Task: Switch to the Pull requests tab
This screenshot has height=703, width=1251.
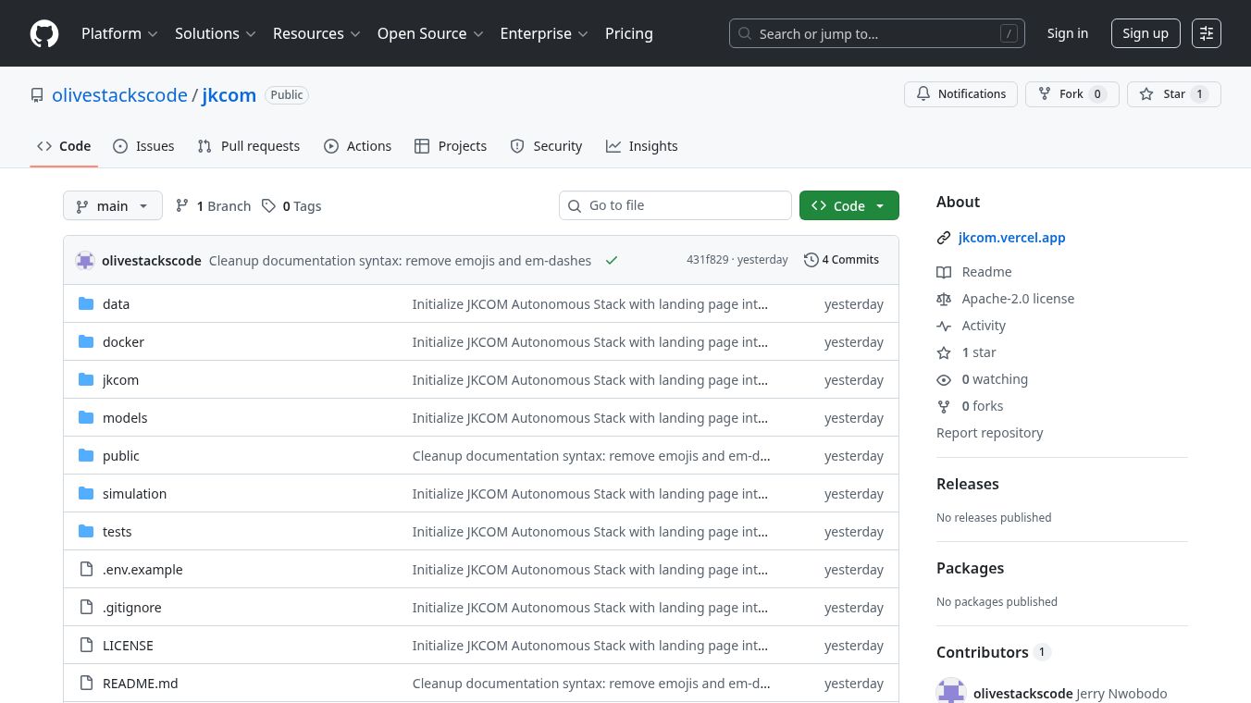Action: (249, 146)
